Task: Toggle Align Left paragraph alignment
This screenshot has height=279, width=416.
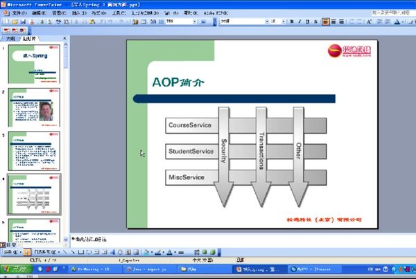Action: 326,21
